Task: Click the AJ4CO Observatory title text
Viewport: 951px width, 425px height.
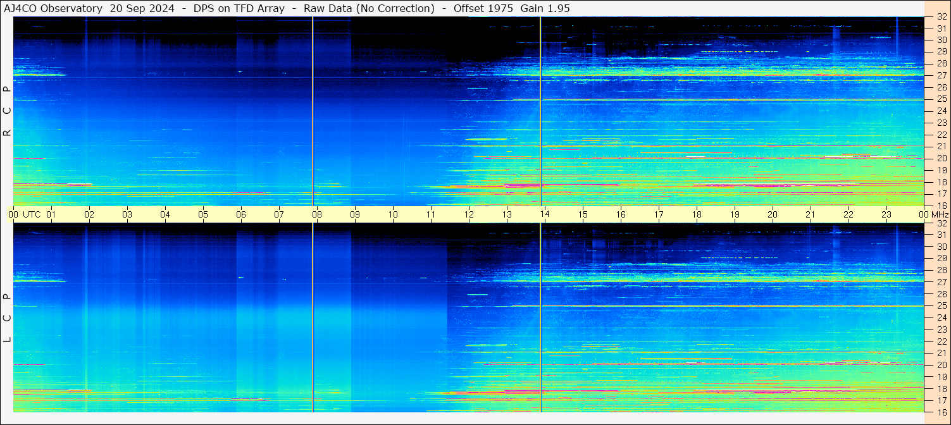Action: pos(53,8)
